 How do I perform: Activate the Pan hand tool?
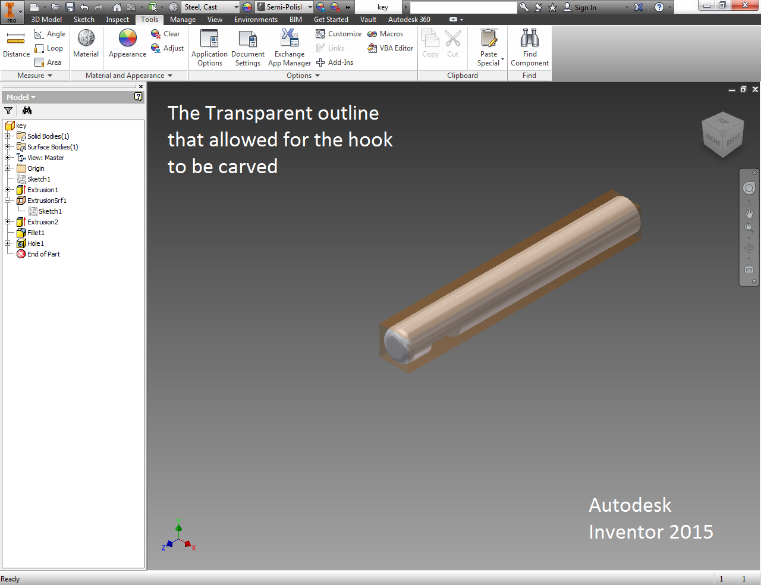pos(749,213)
